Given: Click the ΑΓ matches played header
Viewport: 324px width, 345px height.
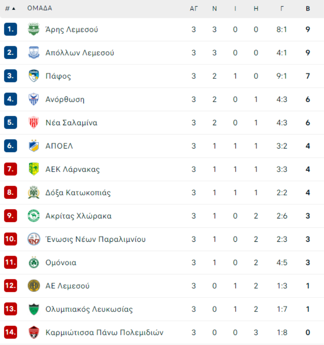Looking at the screenshot, I should pyautogui.click(x=194, y=9).
